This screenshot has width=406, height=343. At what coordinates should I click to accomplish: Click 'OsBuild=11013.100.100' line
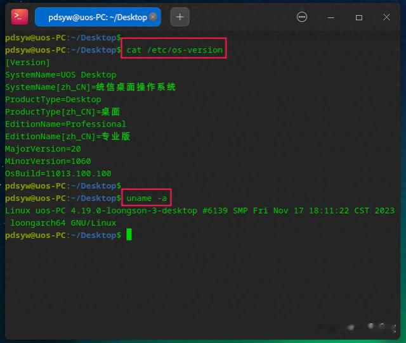pyautogui.click(x=58, y=173)
